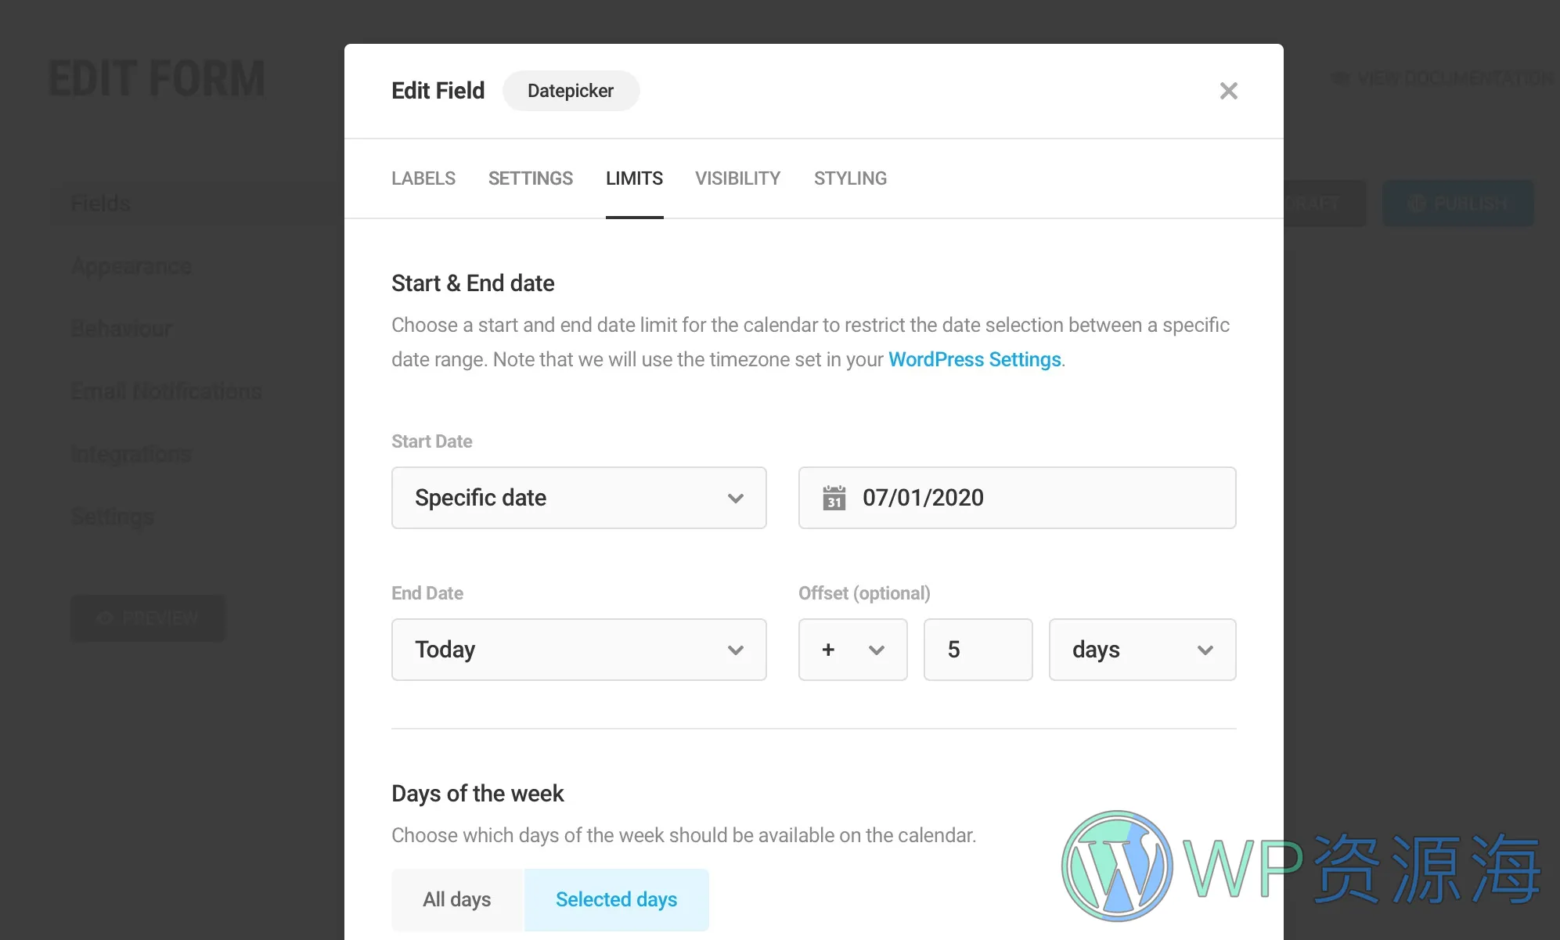
Task: Open the offset days unit dropdown
Action: click(1142, 650)
